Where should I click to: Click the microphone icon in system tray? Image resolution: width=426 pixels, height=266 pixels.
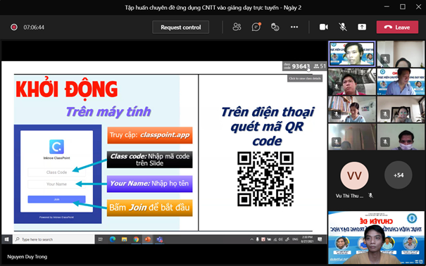(x=257, y=239)
